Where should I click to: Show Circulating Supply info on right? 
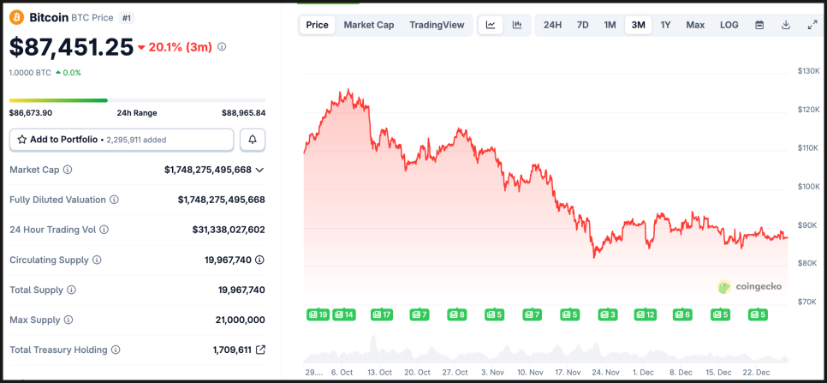pos(259,260)
